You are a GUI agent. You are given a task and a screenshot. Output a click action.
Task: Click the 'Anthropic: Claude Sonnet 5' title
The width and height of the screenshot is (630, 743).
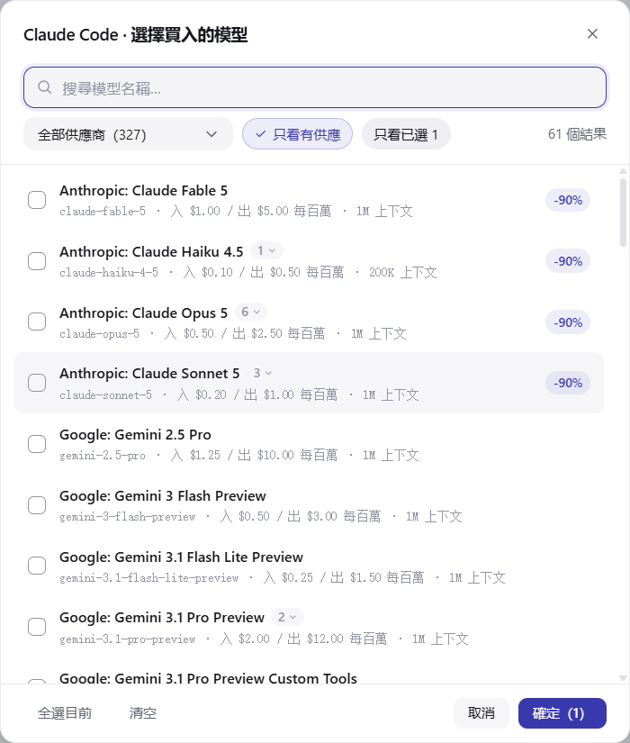click(149, 374)
